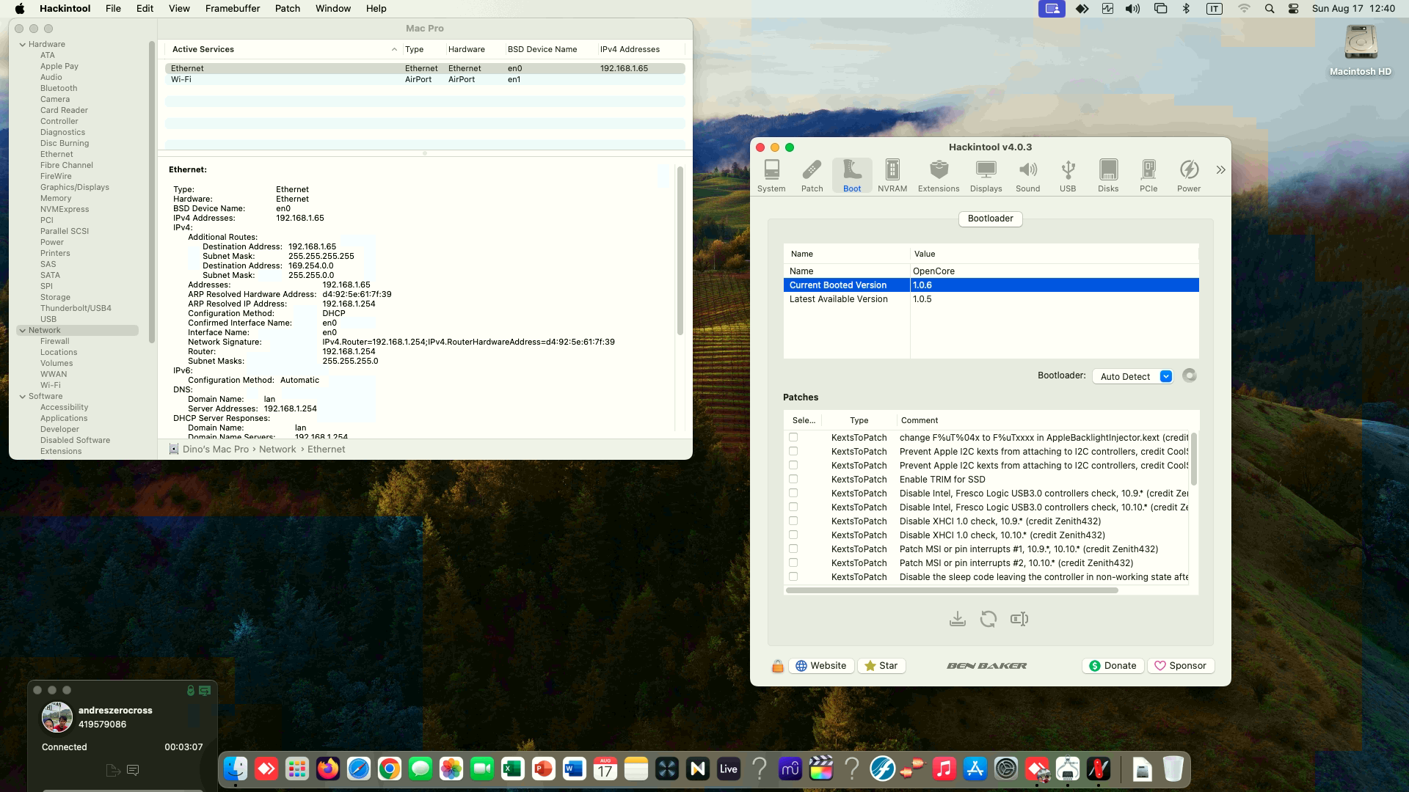1409x792 pixels.
Task: Select Bluetooth in System Information sidebar
Action: tap(59, 88)
